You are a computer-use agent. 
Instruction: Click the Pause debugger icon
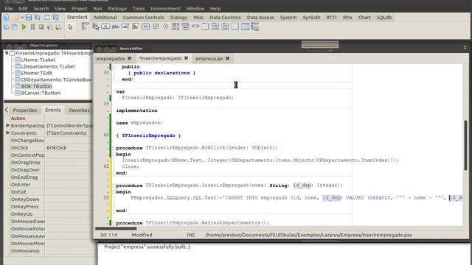(x=32, y=27)
